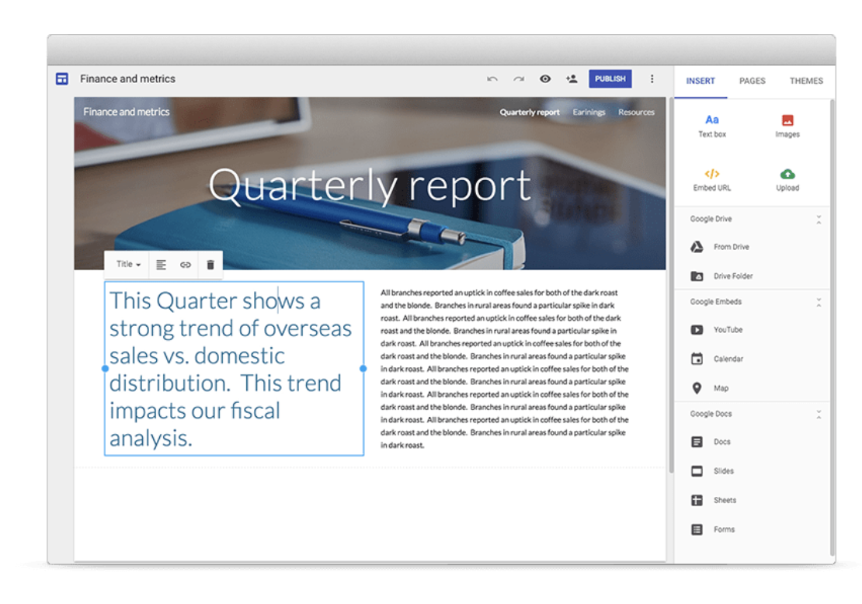862x604 pixels.
Task: Insert Images
Action: click(x=787, y=126)
